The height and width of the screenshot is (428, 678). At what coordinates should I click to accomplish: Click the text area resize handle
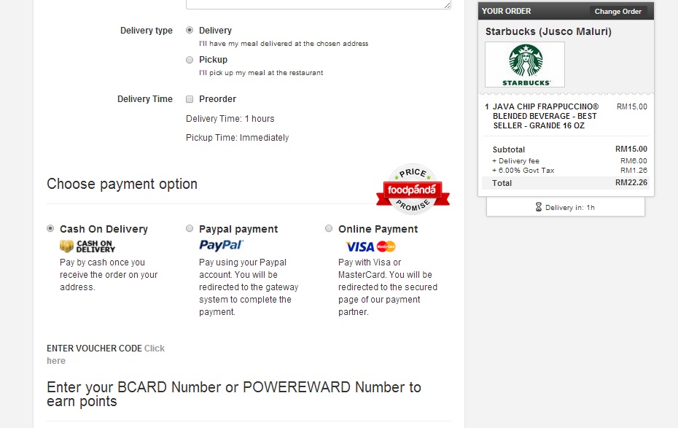tap(448, 5)
